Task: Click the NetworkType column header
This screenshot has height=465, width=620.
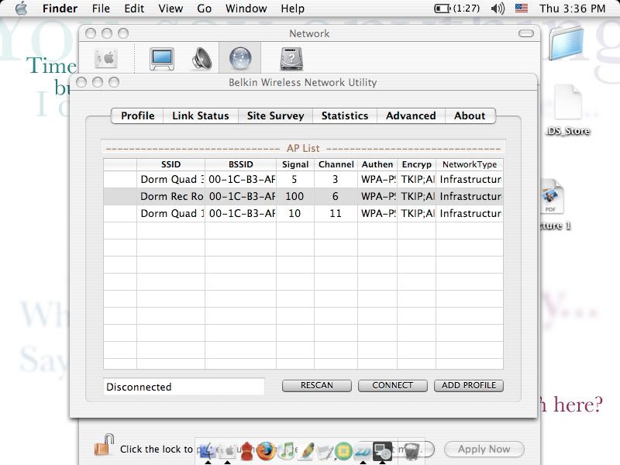Action: [x=470, y=164]
